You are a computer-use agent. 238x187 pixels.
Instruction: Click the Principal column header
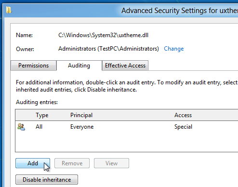(x=81, y=115)
